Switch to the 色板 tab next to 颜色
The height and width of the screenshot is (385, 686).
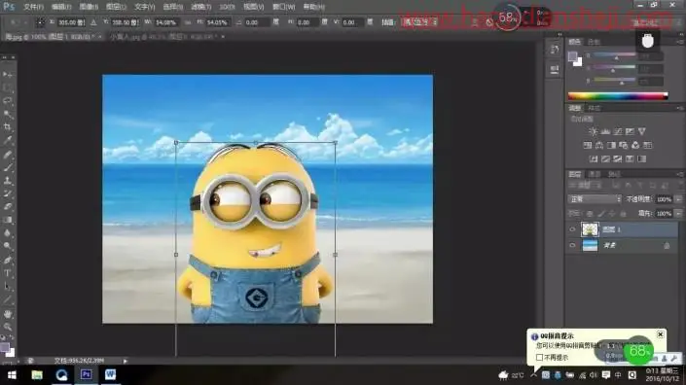point(594,42)
